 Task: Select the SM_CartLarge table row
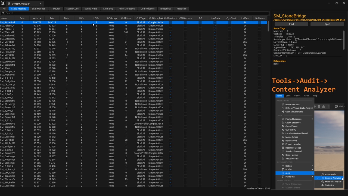coord(133,156)
